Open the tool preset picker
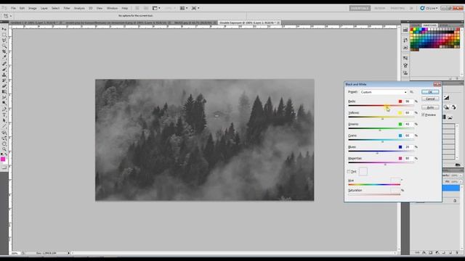Image resolution: width=465 pixels, height=261 pixels. click(x=7, y=16)
